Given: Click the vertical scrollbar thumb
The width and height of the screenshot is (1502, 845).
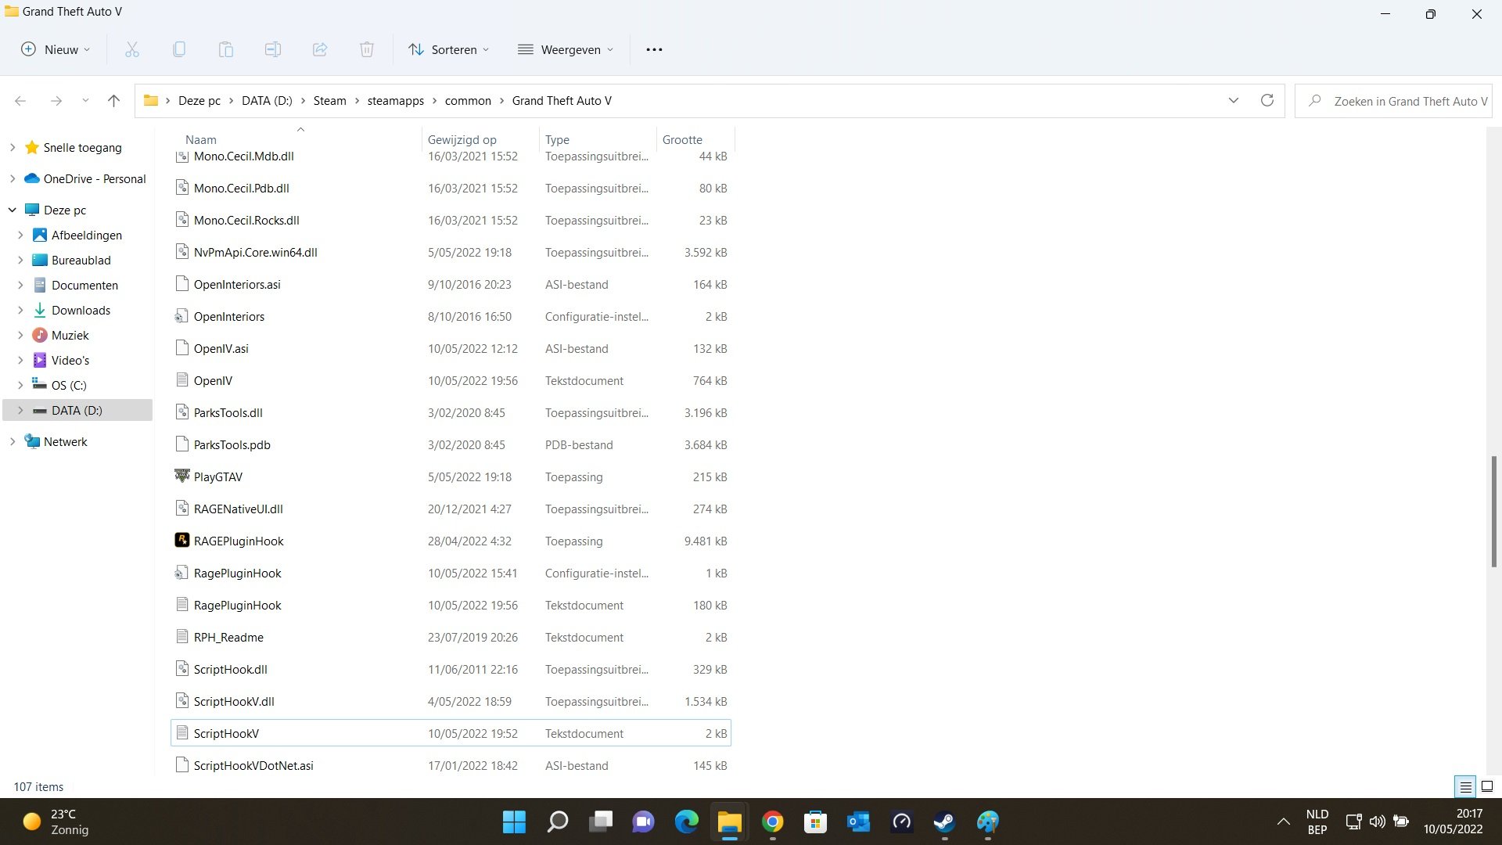Looking at the screenshot, I should click(1493, 512).
